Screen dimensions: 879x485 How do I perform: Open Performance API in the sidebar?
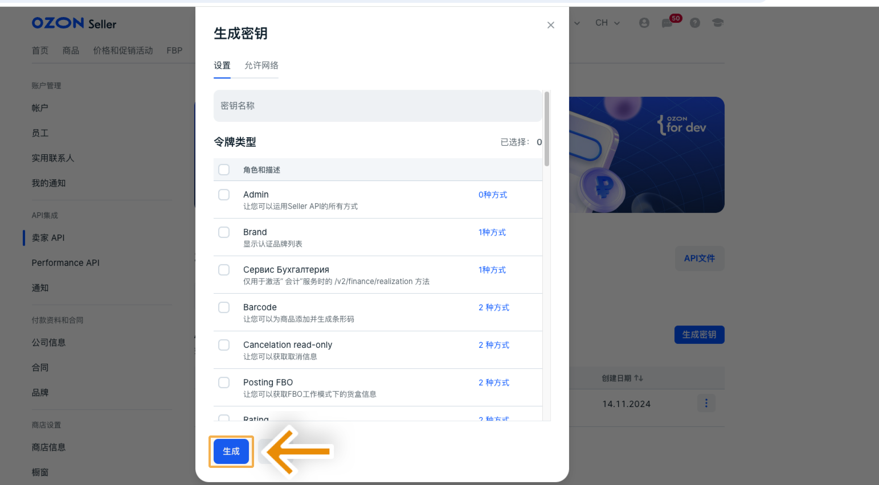pyautogui.click(x=66, y=263)
